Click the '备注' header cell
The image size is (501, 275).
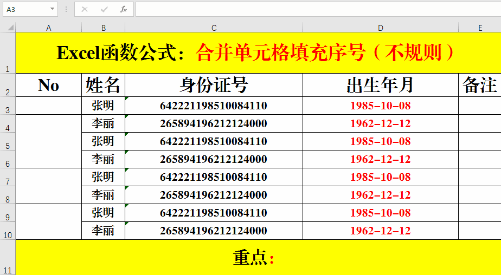(x=480, y=85)
